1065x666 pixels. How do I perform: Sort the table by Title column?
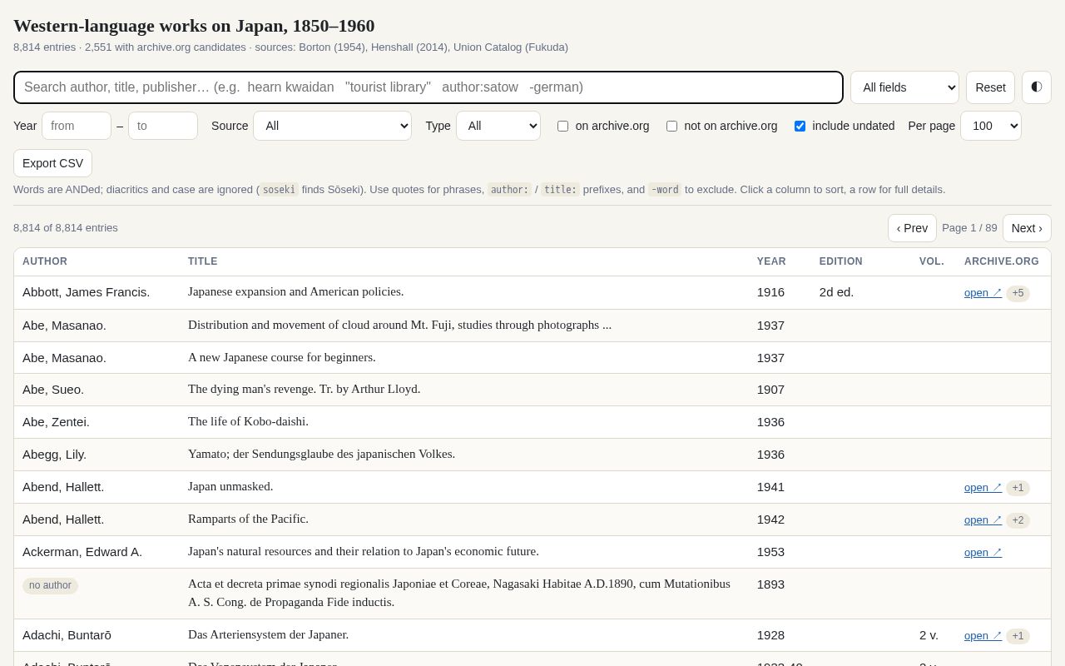[202, 261]
